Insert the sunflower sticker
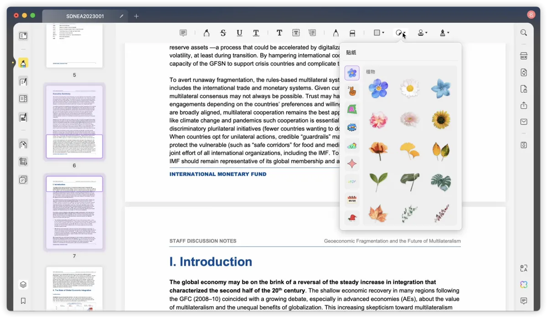Image resolution: width=547 pixels, height=318 pixels. (441, 120)
